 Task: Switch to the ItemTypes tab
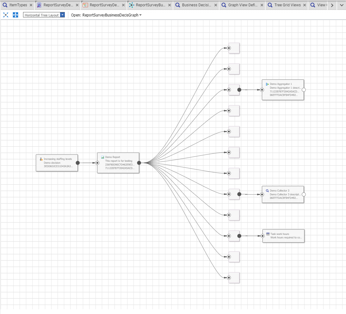click(x=18, y=5)
